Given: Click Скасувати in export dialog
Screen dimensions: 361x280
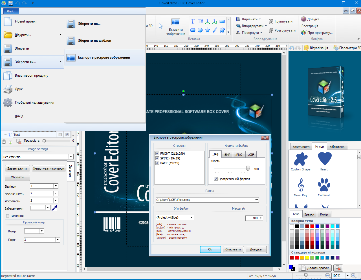Looking at the screenshot, I should (x=233, y=249).
